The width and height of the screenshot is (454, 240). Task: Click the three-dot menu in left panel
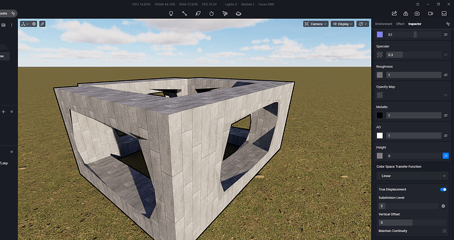(x=12, y=25)
